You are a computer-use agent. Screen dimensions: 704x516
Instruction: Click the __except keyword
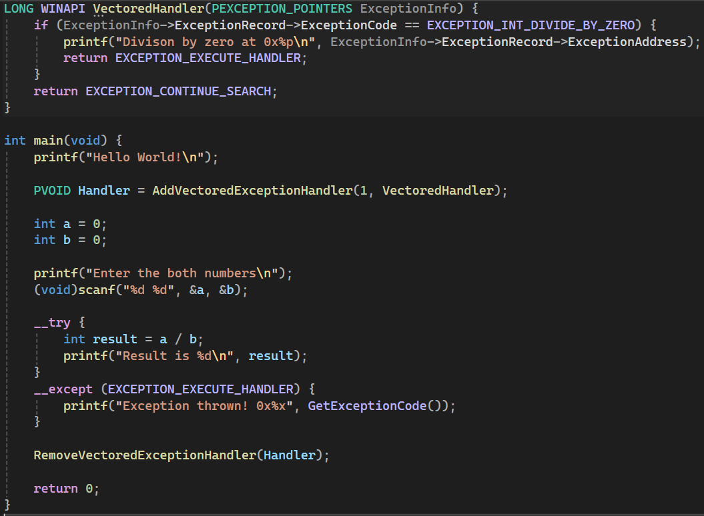pyautogui.click(x=63, y=389)
